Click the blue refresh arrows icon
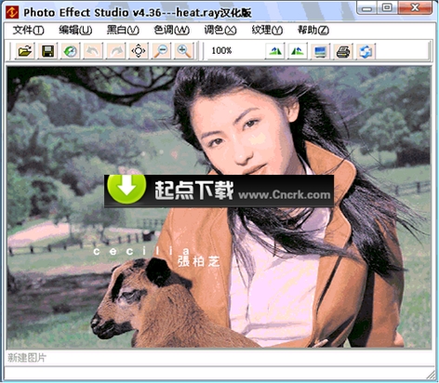439x383 pixels. pyautogui.click(x=366, y=51)
